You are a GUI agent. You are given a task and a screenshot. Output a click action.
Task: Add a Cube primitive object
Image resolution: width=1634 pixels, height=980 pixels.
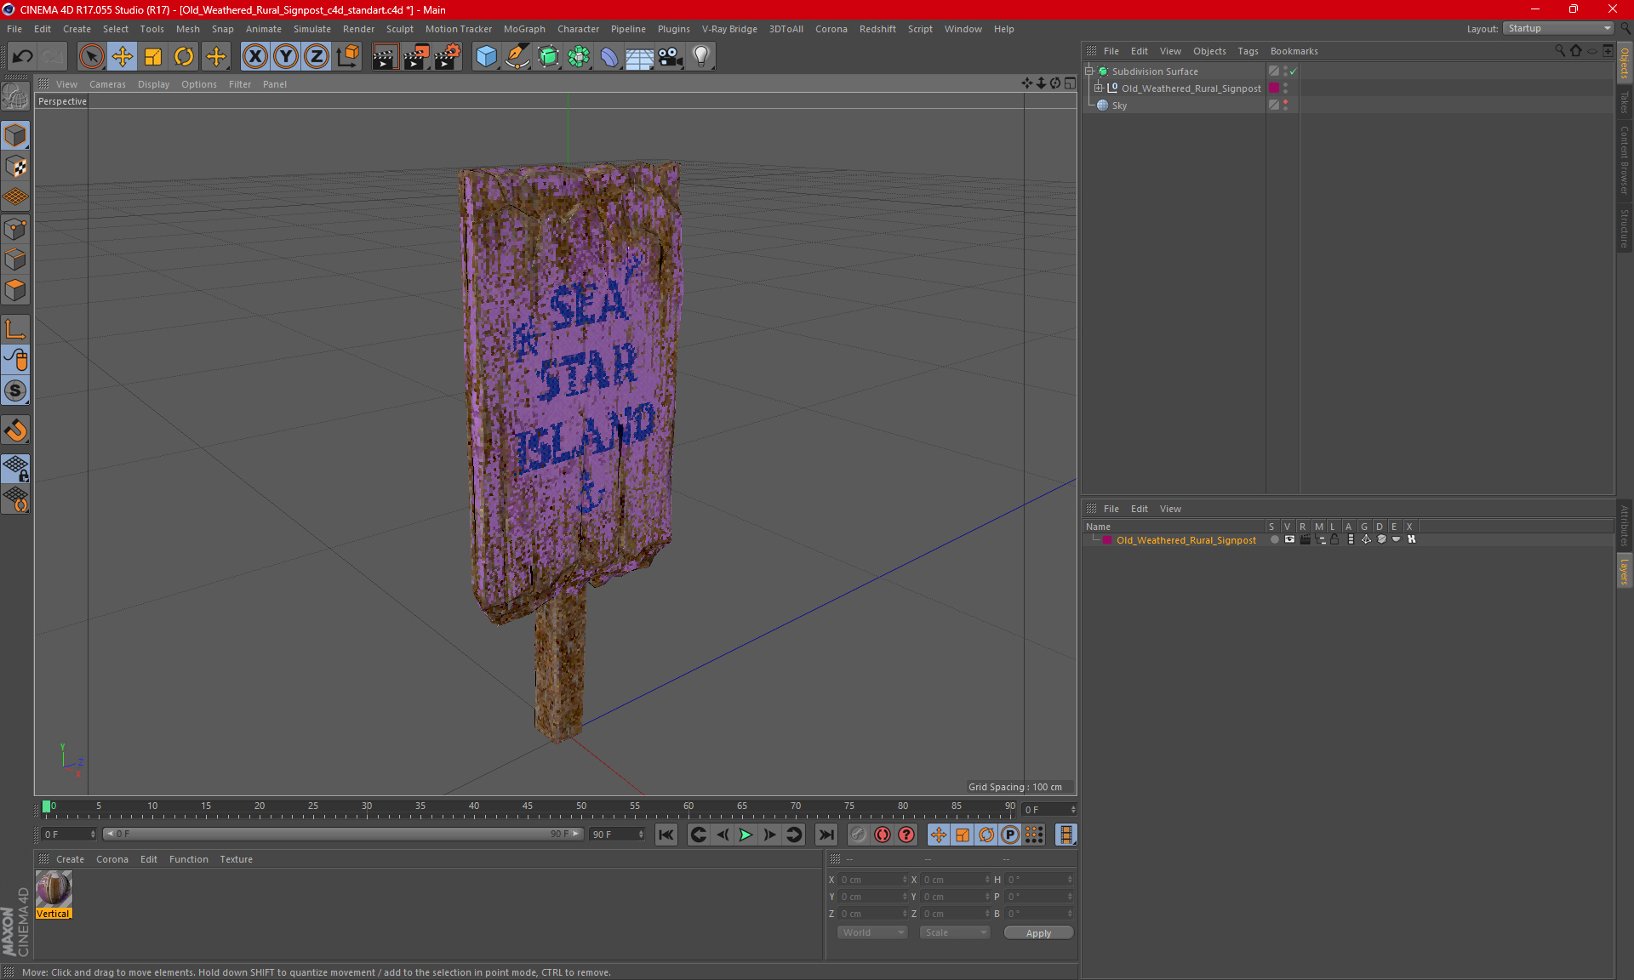(x=486, y=56)
